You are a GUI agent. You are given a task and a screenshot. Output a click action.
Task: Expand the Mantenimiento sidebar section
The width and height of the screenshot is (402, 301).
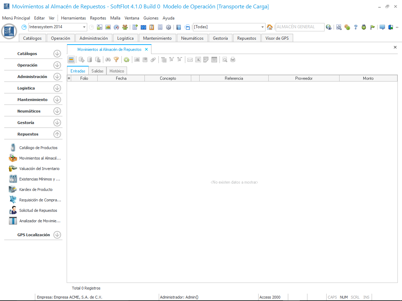57,100
